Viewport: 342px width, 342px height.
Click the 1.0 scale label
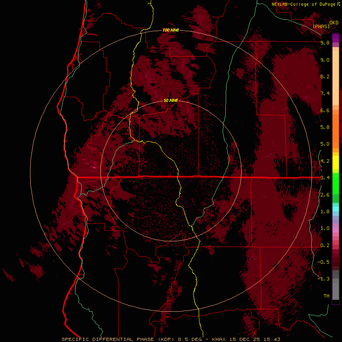click(325, 228)
